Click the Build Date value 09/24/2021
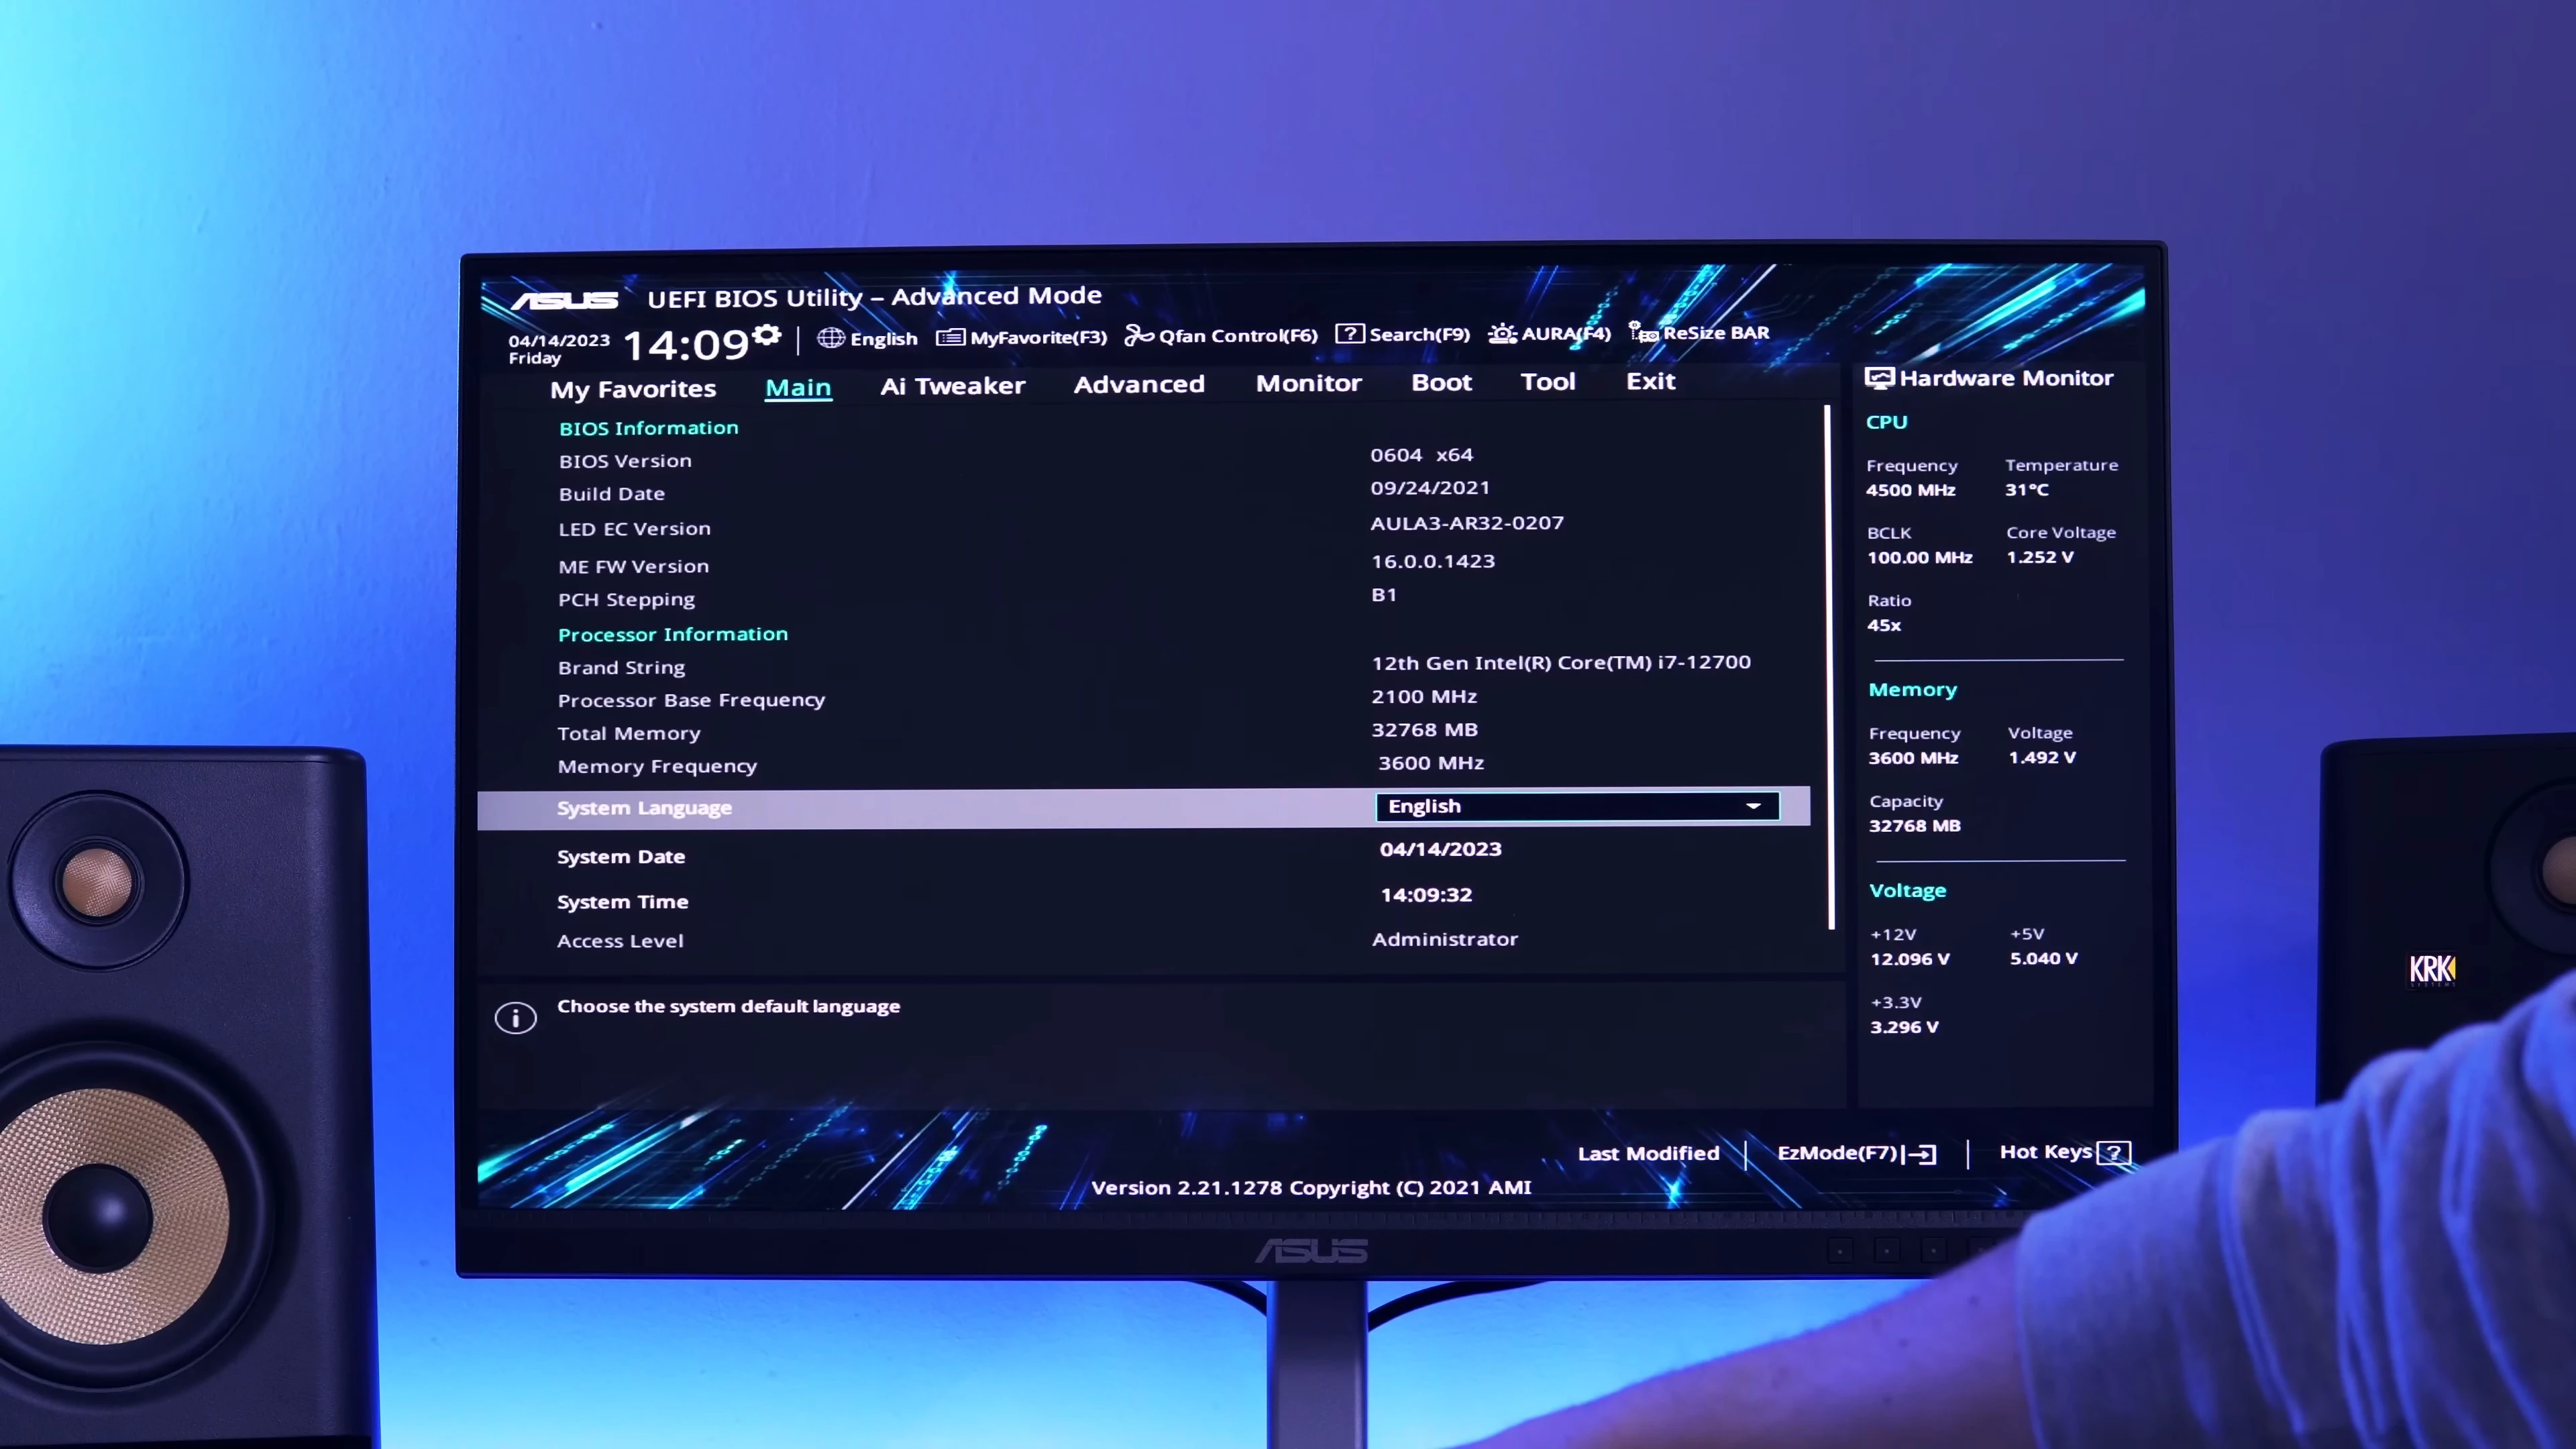Screen dimensions: 2576x1449 [x=1430, y=488]
